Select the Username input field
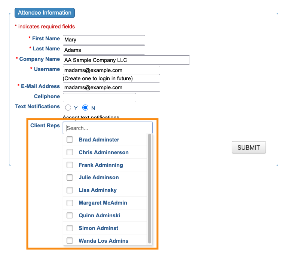This screenshot has width=288, height=255. pos(111,70)
